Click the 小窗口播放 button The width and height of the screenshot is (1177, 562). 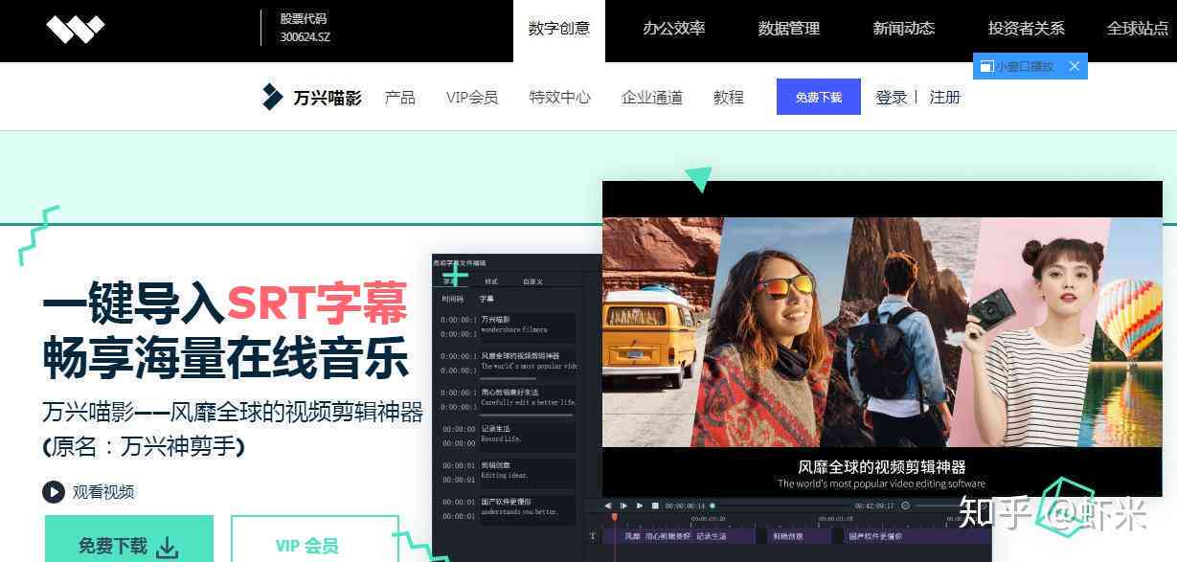[1030, 66]
